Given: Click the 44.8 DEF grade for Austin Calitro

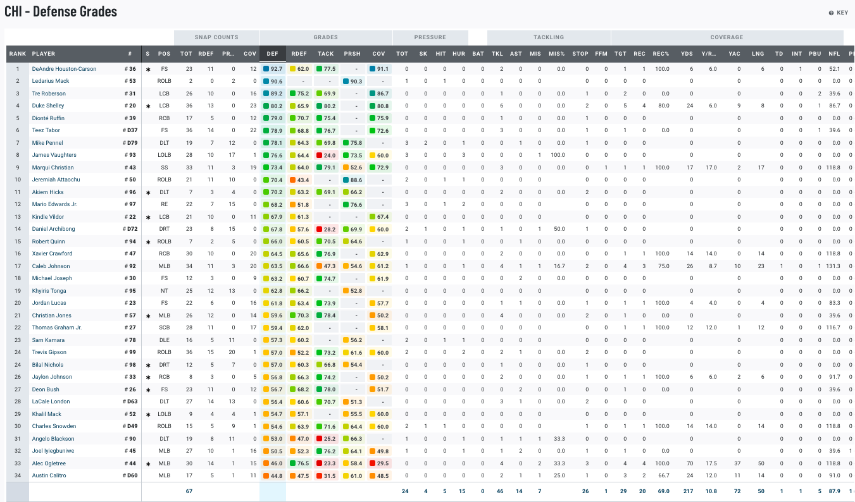Looking at the screenshot, I should (x=273, y=475).
